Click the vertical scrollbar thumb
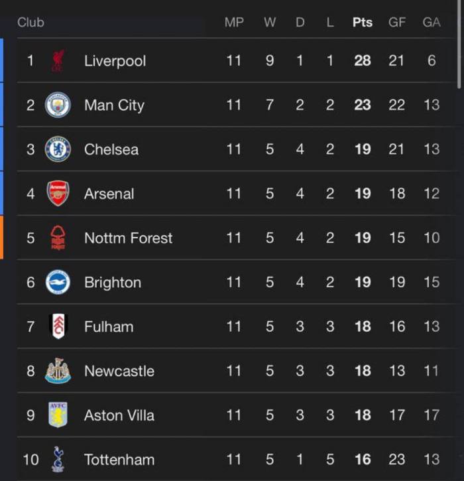The width and height of the screenshot is (464, 481). (x=459, y=44)
